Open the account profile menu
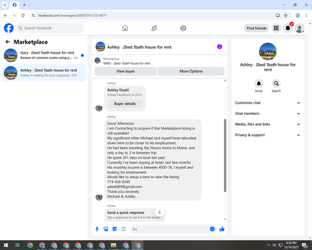 300,28
